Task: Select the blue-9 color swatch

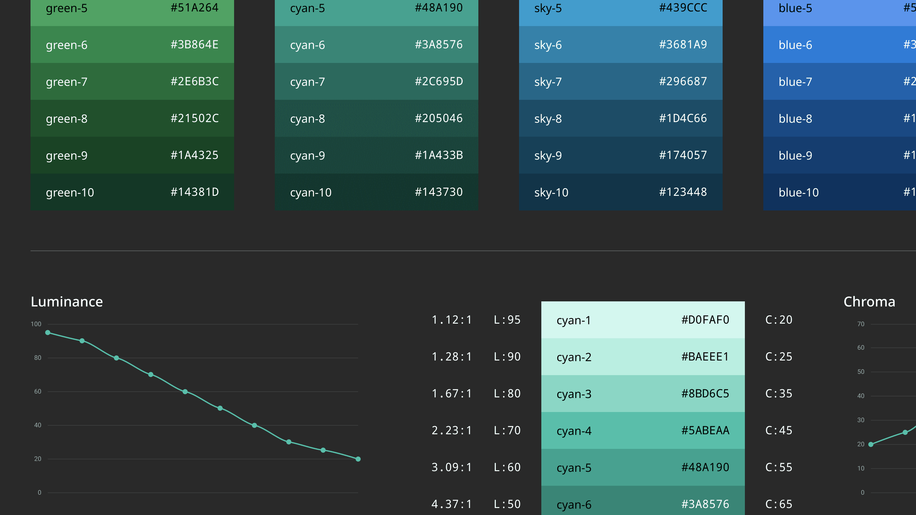Action: click(839, 155)
